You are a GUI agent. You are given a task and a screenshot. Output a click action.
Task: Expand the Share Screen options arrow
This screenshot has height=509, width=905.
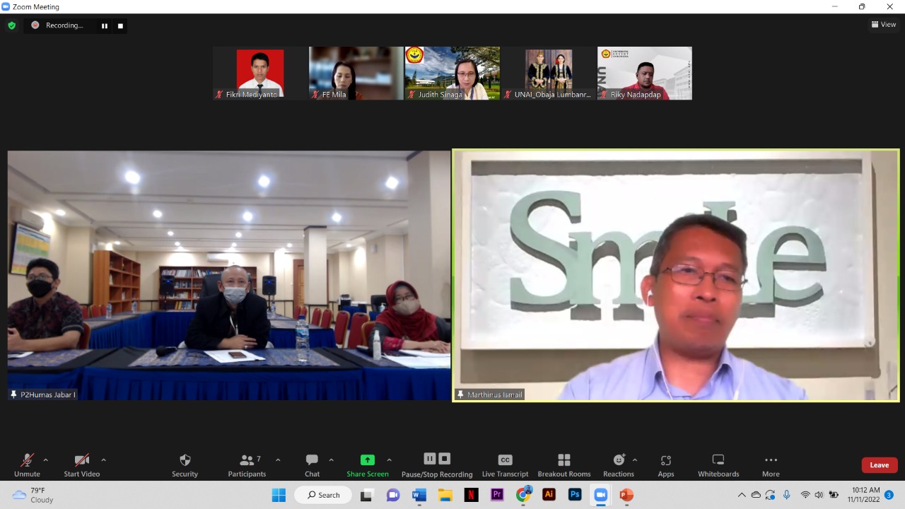389,460
